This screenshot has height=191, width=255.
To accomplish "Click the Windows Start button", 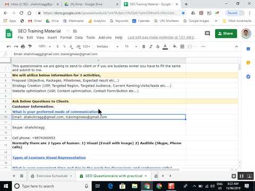I will click(6, 186).
